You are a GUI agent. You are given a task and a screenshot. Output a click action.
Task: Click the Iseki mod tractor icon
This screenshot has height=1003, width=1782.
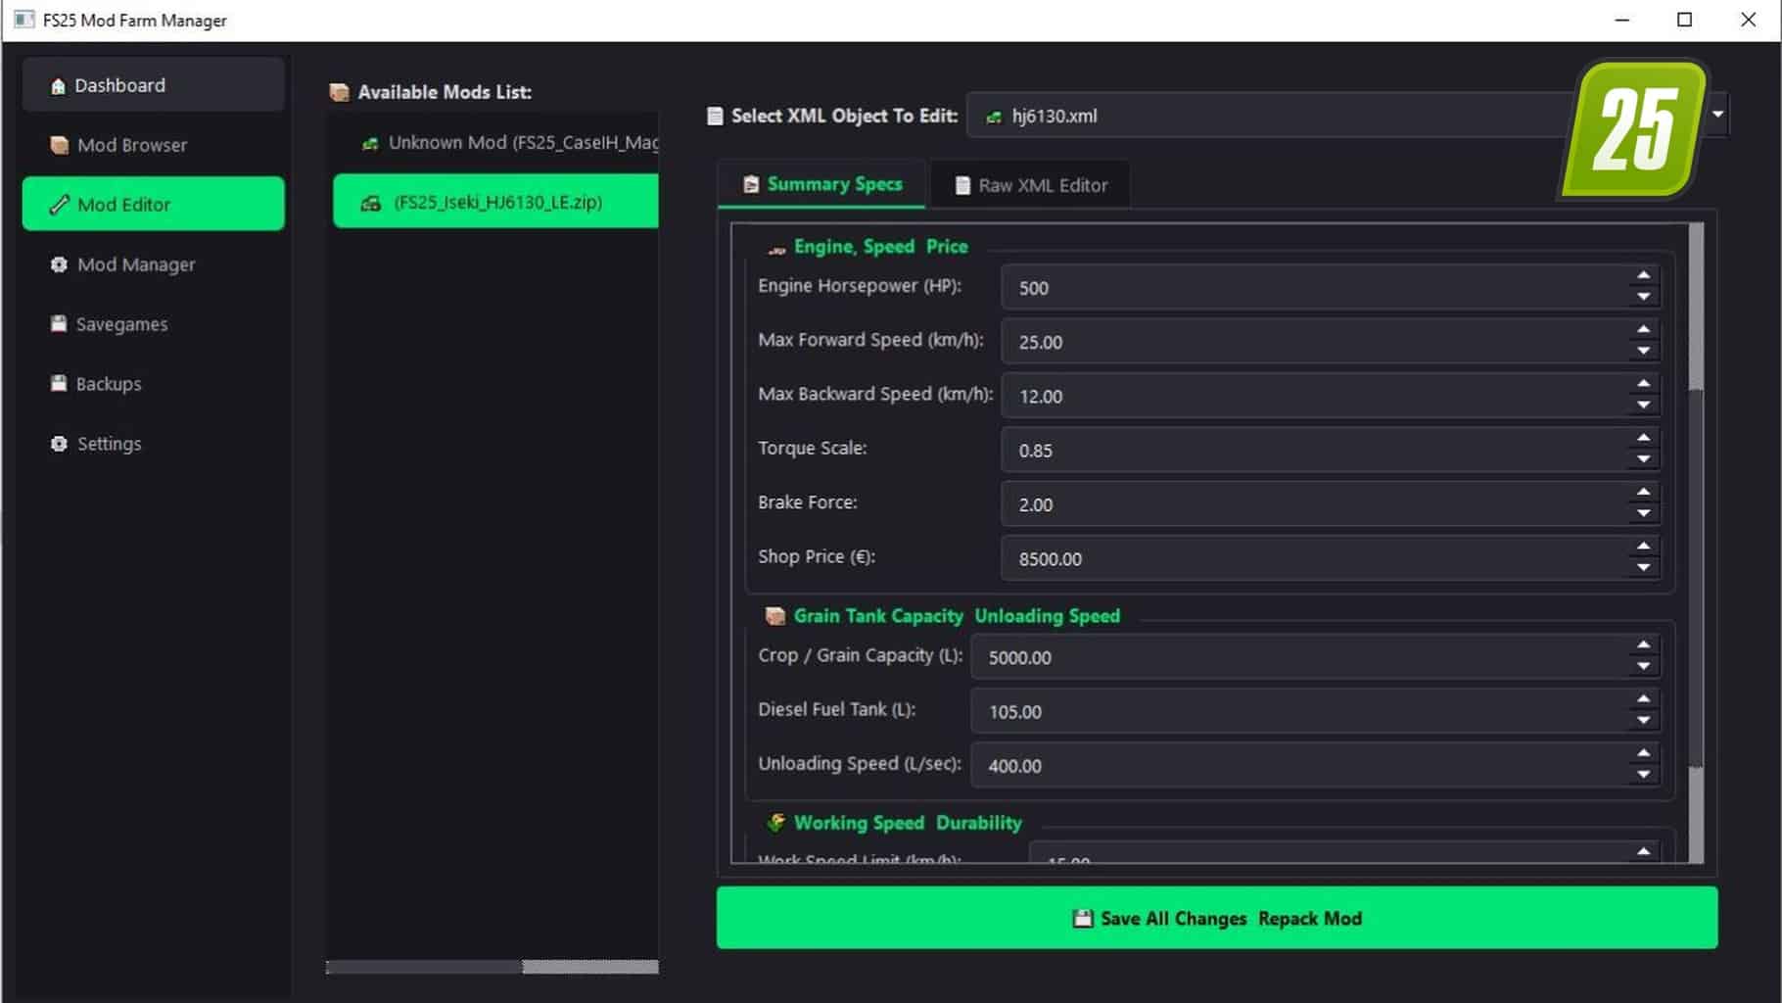tap(371, 203)
